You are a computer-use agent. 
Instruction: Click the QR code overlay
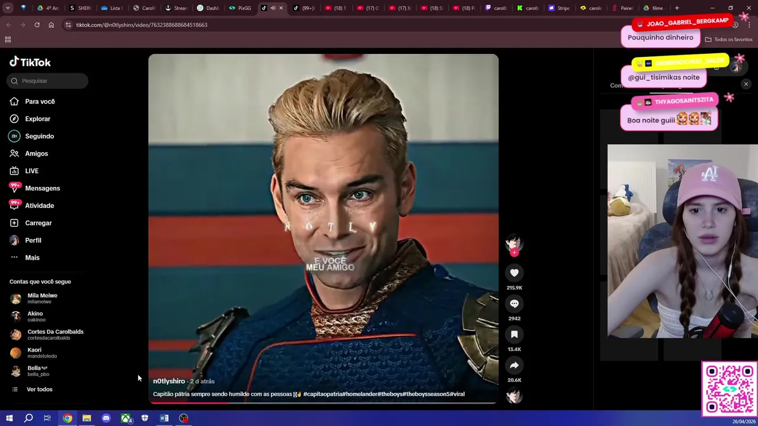(730, 389)
